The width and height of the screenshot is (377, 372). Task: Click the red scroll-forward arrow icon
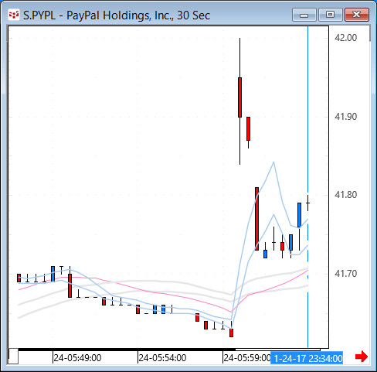(x=362, y=357)
